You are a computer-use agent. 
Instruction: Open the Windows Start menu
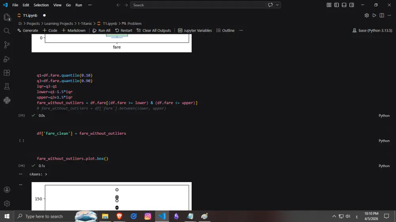pos(7,216)
